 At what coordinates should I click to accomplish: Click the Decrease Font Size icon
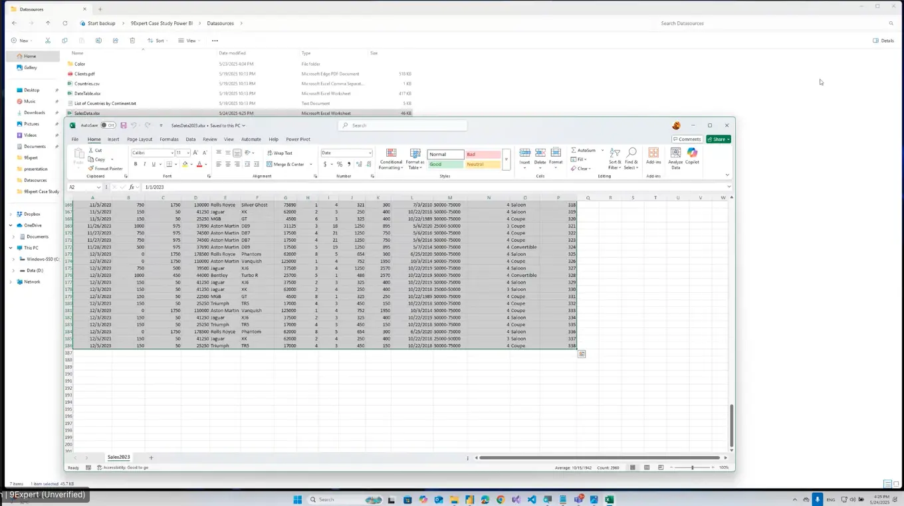pos(203,153)
